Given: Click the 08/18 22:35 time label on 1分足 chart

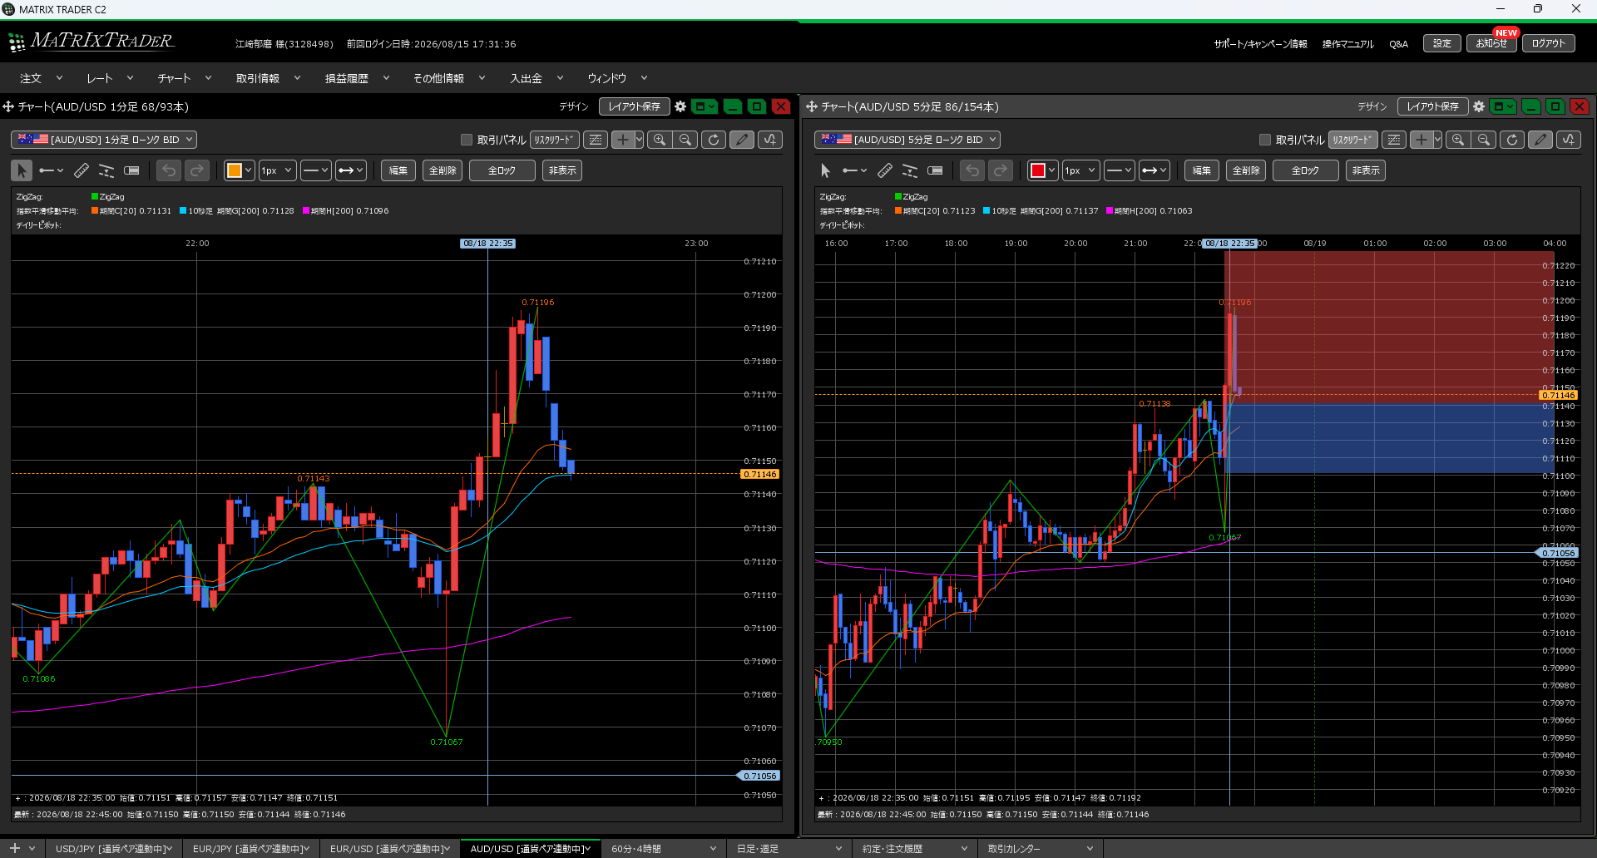Looking at the screenshot, I should pos(488,244).
